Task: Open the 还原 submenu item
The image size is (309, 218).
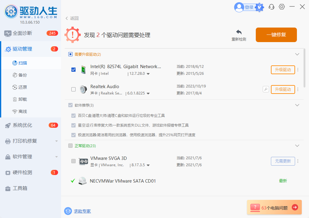Action: click(x=31, y=87)
